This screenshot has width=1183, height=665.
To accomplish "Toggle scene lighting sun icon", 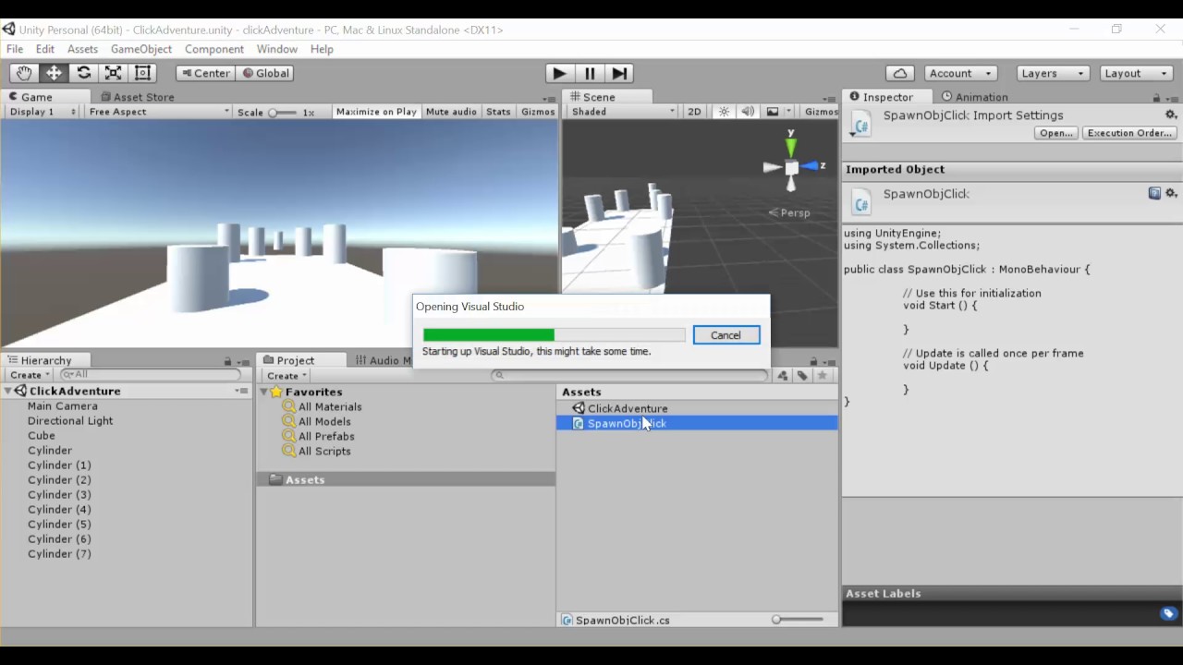I will pos(724,112).
